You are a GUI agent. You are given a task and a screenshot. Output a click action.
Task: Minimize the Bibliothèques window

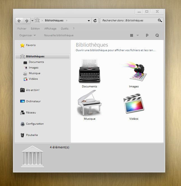pyautogui.click(x=139, y=12)
